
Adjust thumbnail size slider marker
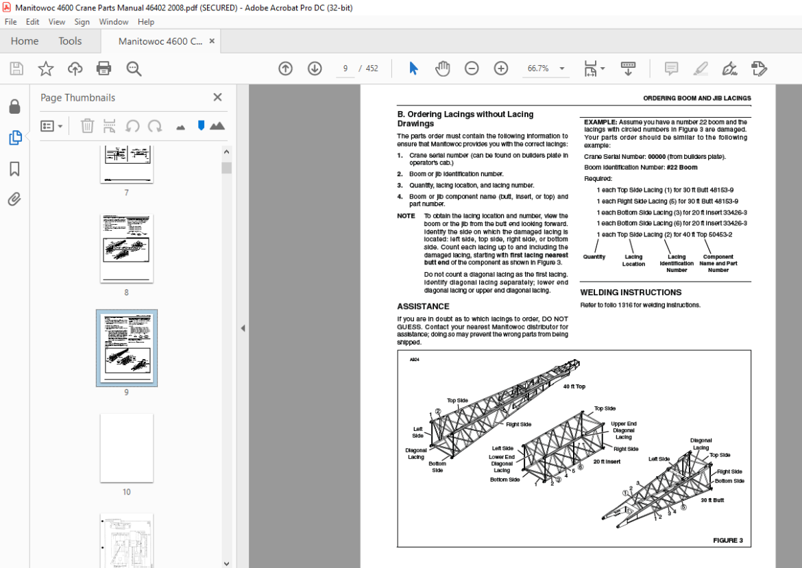coord(201,126)
